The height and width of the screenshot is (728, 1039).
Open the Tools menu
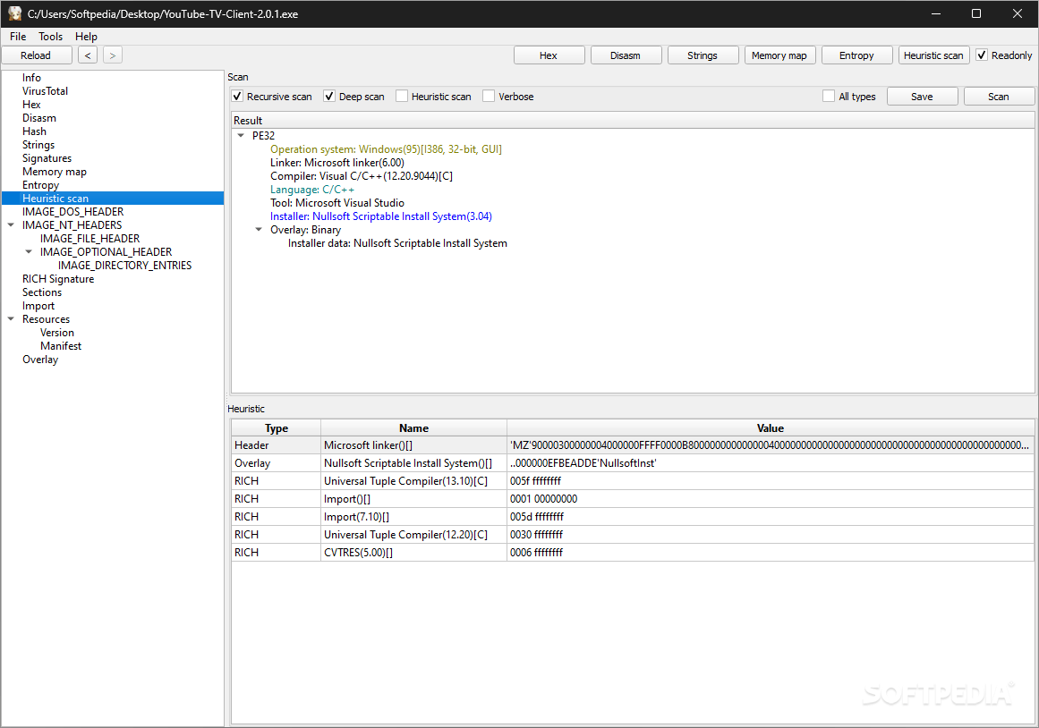click(50, 37)
